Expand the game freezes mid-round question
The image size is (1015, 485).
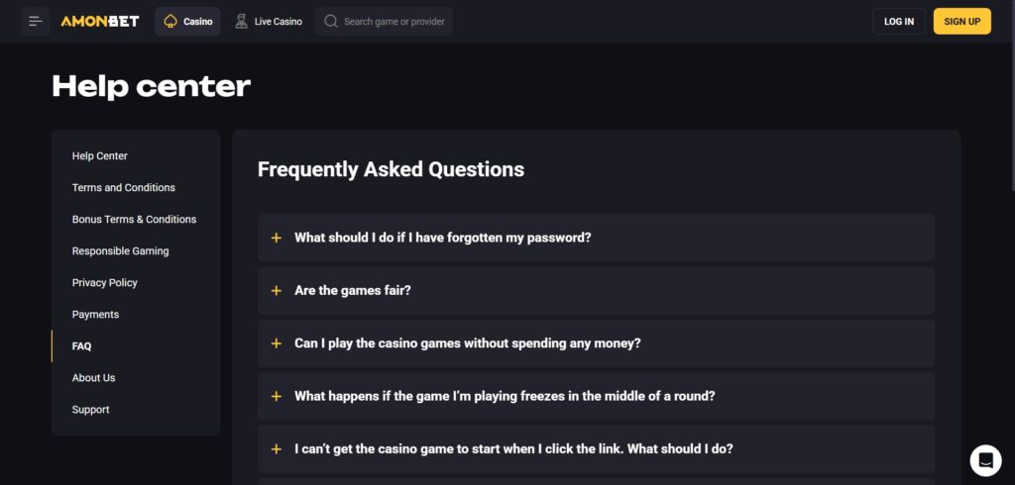coord(505,396)
